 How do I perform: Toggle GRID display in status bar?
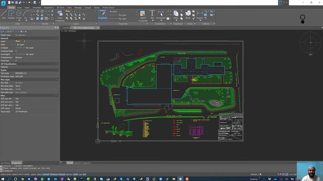coord(39,174)
